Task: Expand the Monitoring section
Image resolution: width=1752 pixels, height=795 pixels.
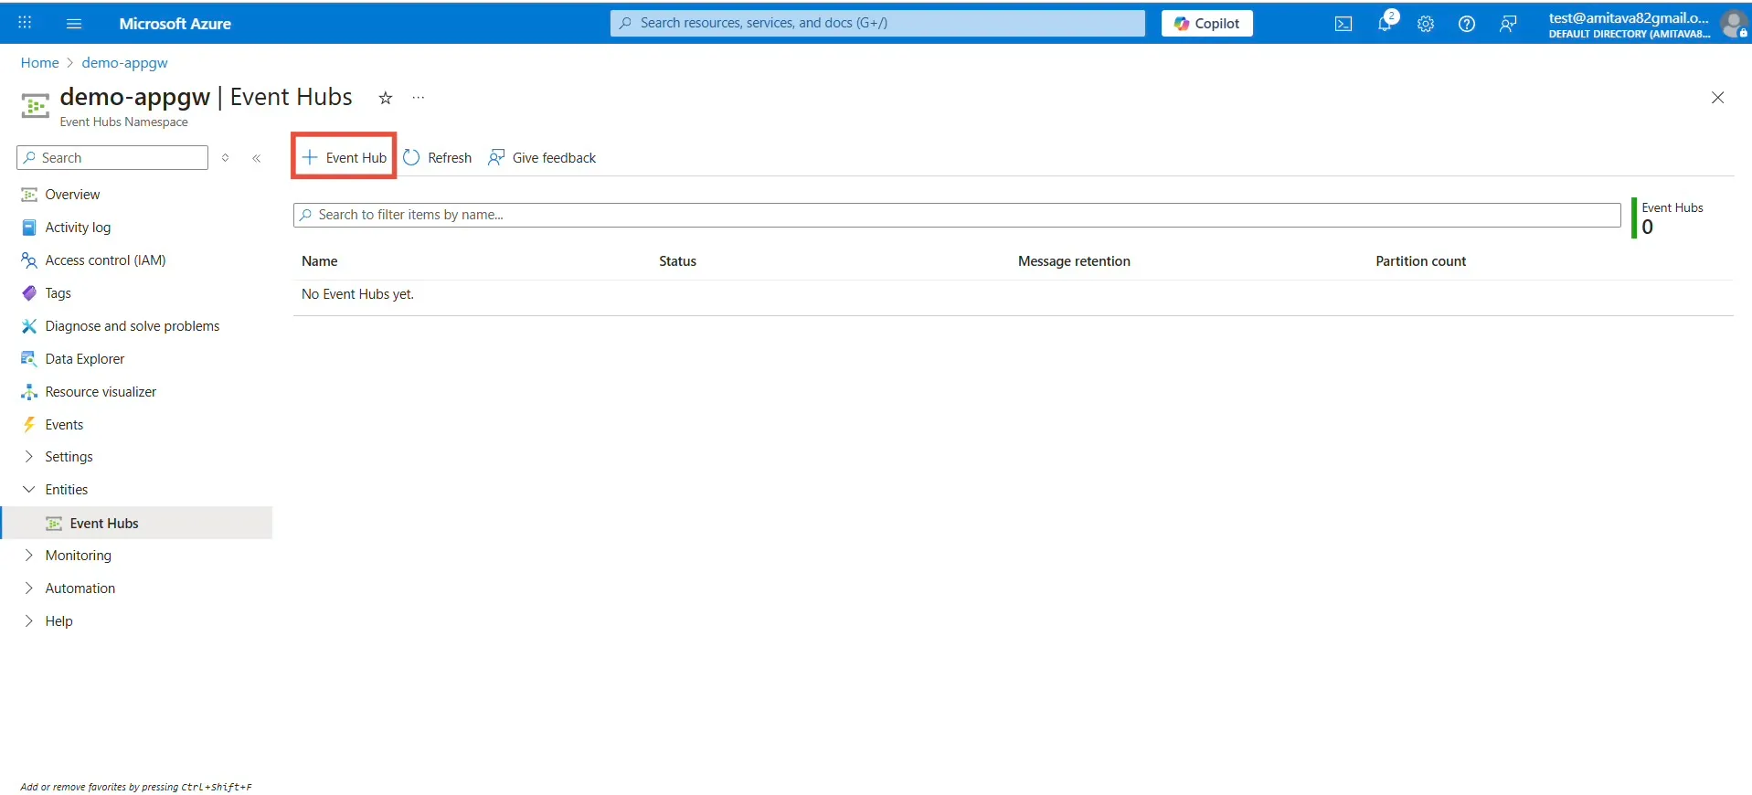Action: point(29,556)
